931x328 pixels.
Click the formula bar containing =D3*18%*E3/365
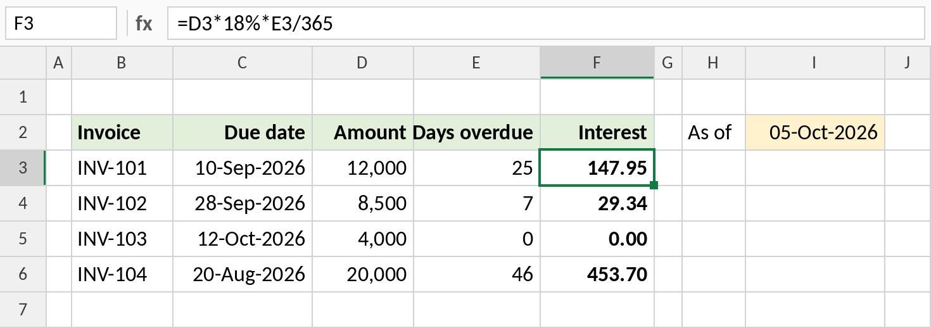[545, 23]
